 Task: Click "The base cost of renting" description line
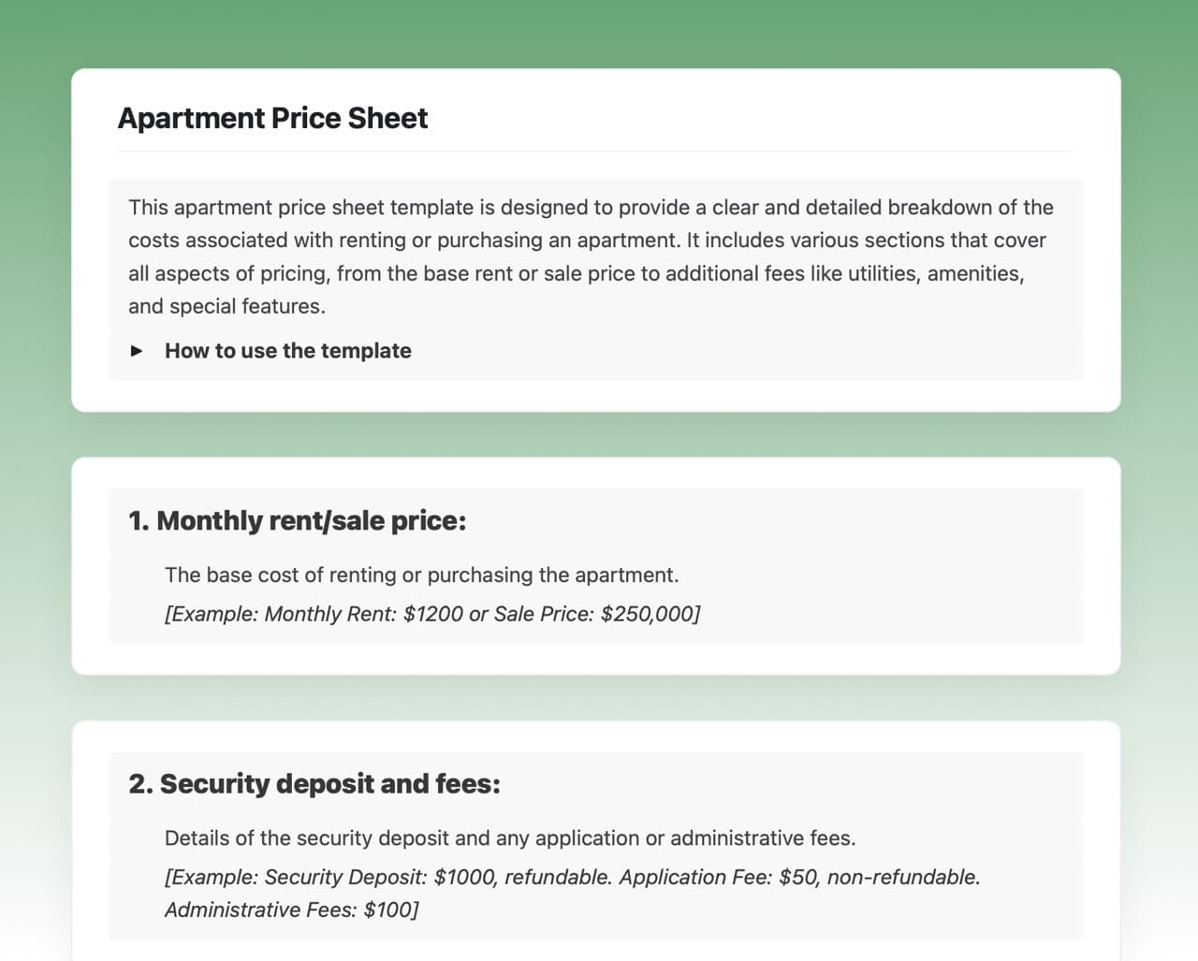[421, 575]
